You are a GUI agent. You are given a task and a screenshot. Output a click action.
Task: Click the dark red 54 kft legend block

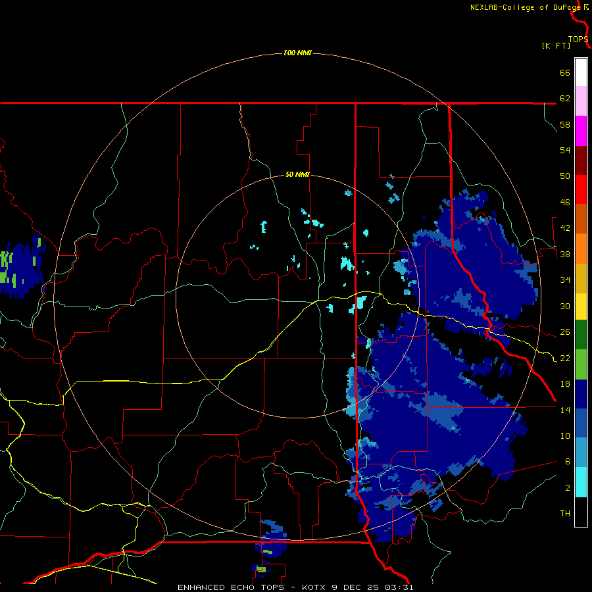click(x=581, y=160)
